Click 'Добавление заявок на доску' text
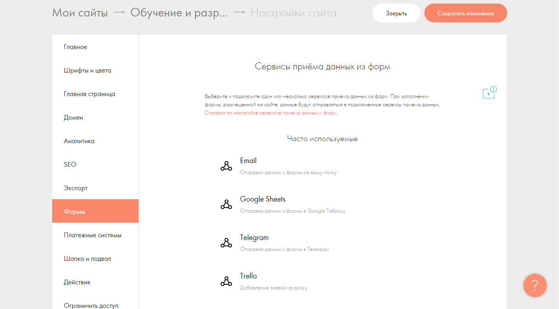The width and height of the screenshot is (559, 309). click(x=274, y=288)
